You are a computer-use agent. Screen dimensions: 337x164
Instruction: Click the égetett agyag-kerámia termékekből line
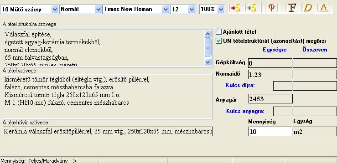(52, 42)
